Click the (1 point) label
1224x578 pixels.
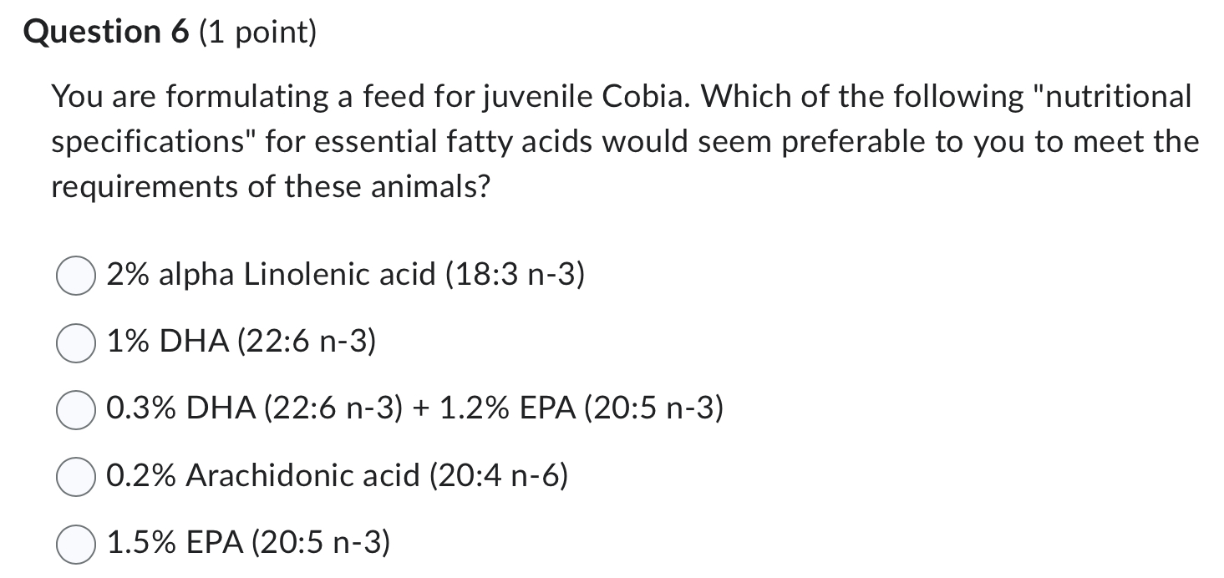tap(259, 33)
